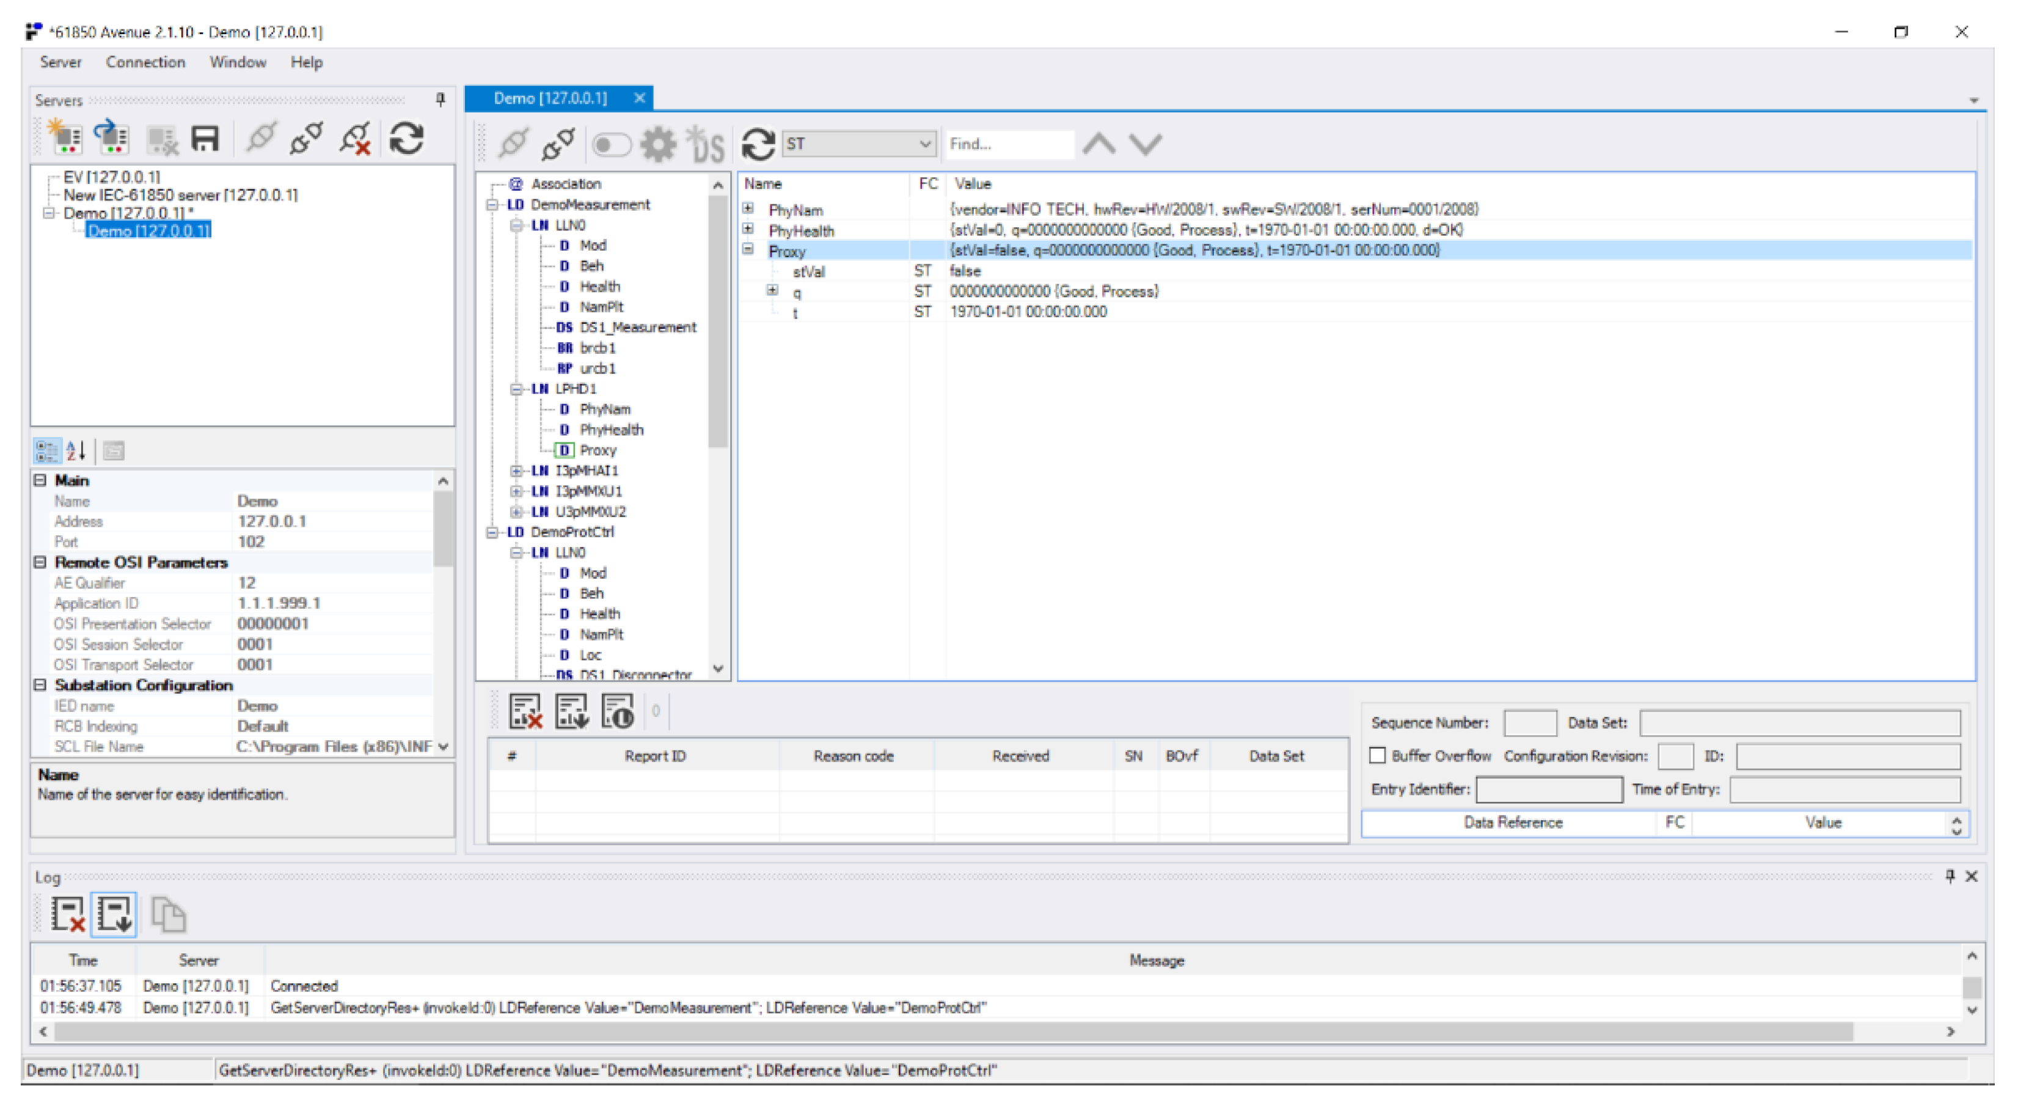
Task: Click the settings gear icon in Demo tab
Action: click(x=658, y=144)
